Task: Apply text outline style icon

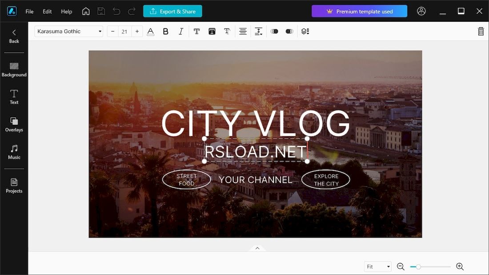Action: tap(197, 31)
